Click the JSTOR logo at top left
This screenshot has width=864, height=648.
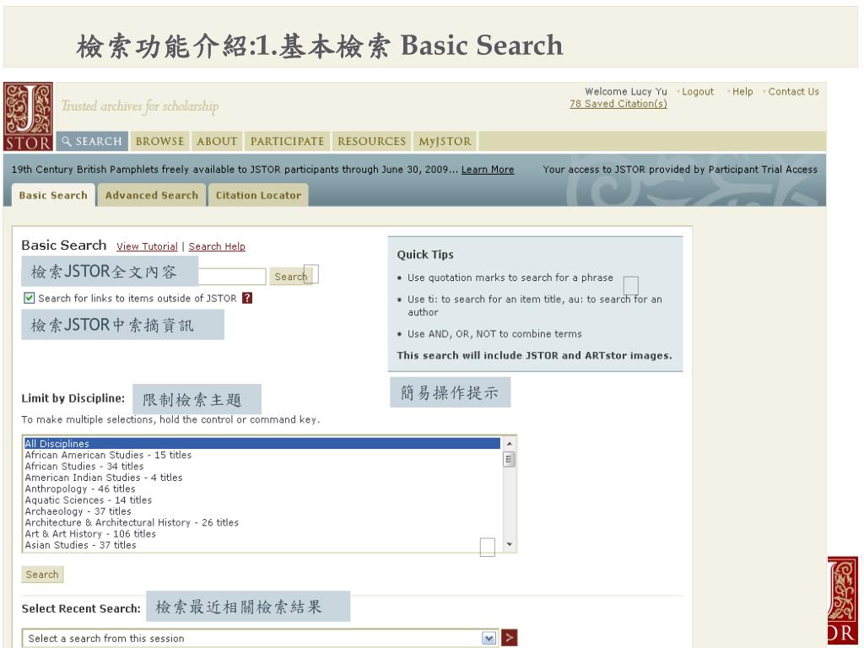(x=28, y=116)
